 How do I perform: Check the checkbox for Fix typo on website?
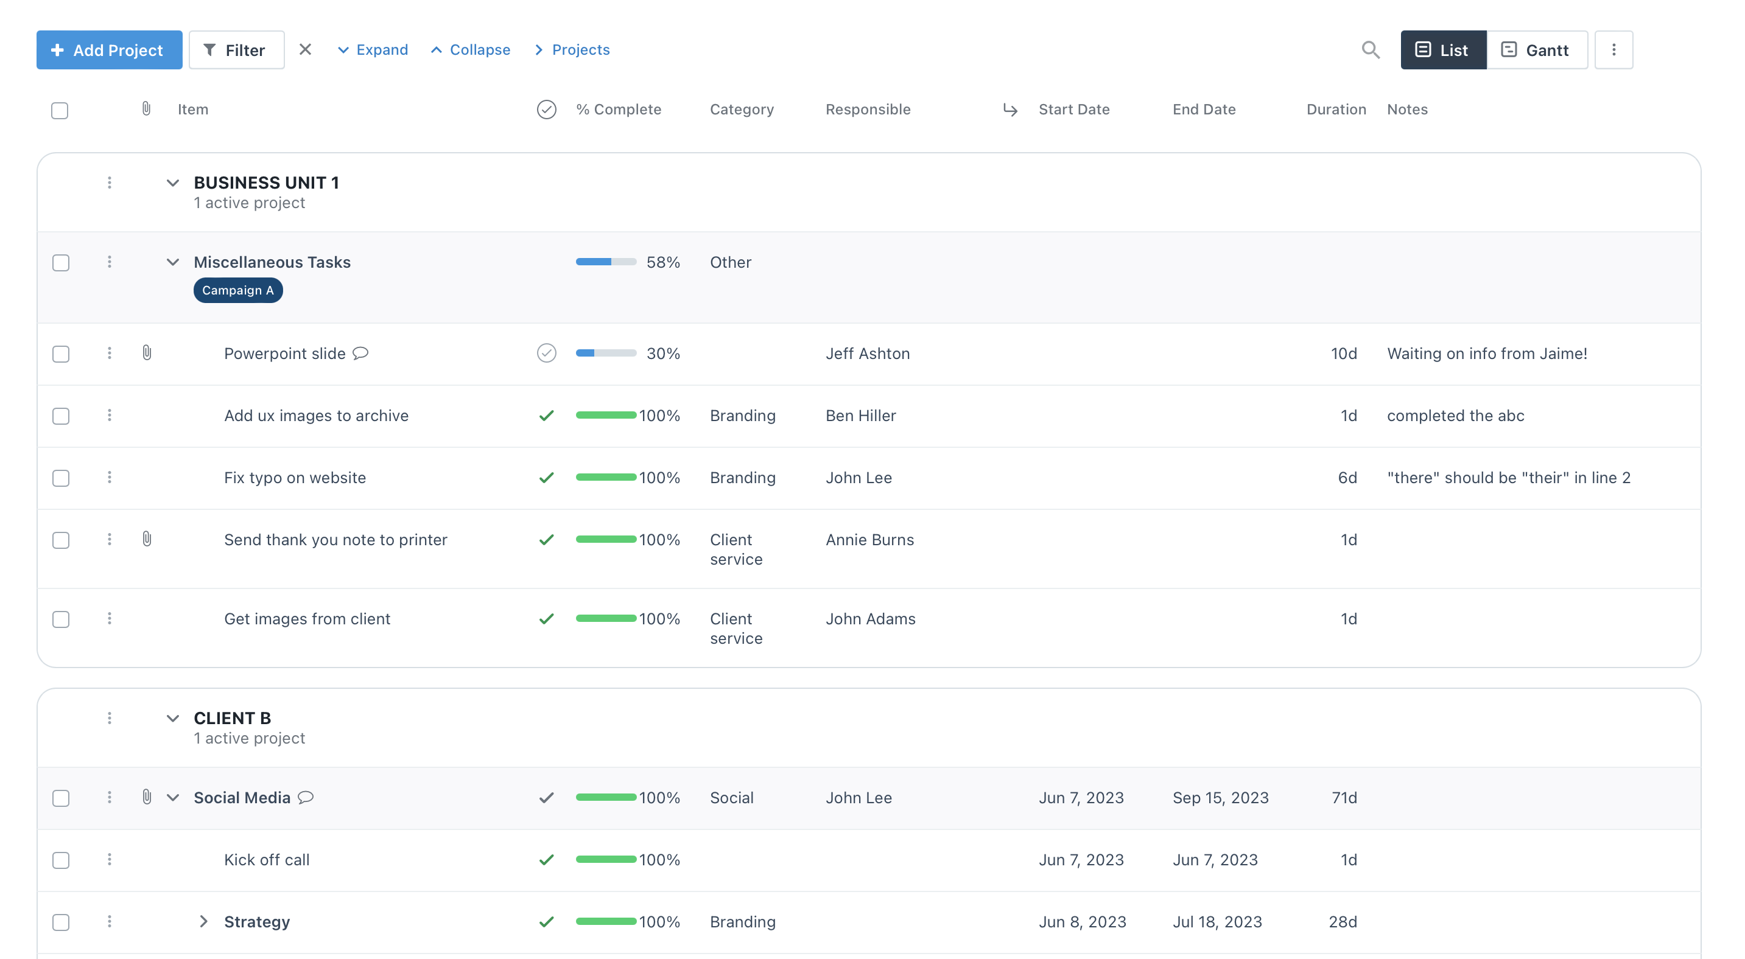tap(60, 478)
